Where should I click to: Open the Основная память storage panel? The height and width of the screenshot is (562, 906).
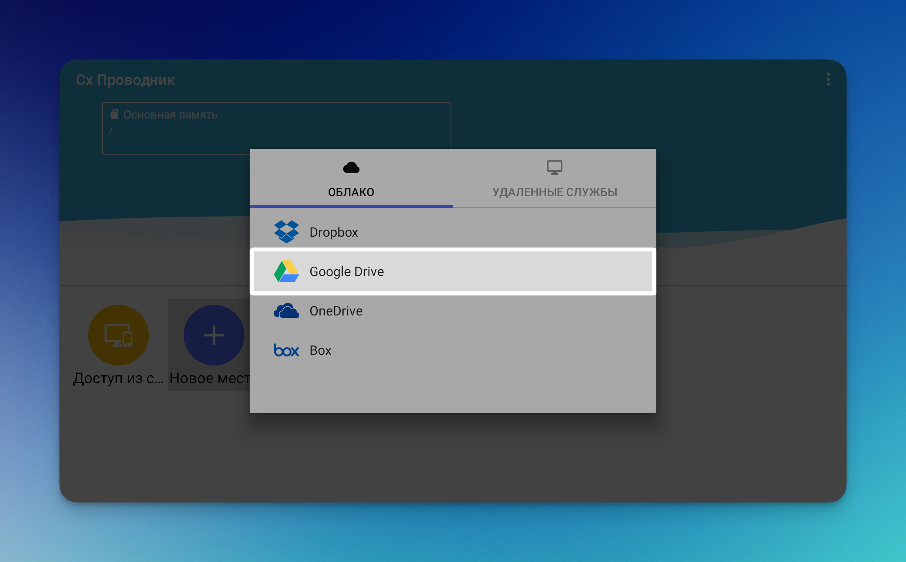click(x=276, y=128)
